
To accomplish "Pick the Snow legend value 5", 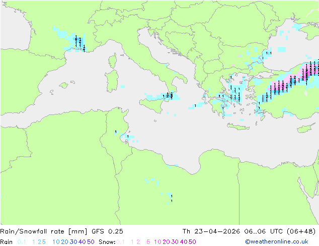I will [x=148, y=242].
